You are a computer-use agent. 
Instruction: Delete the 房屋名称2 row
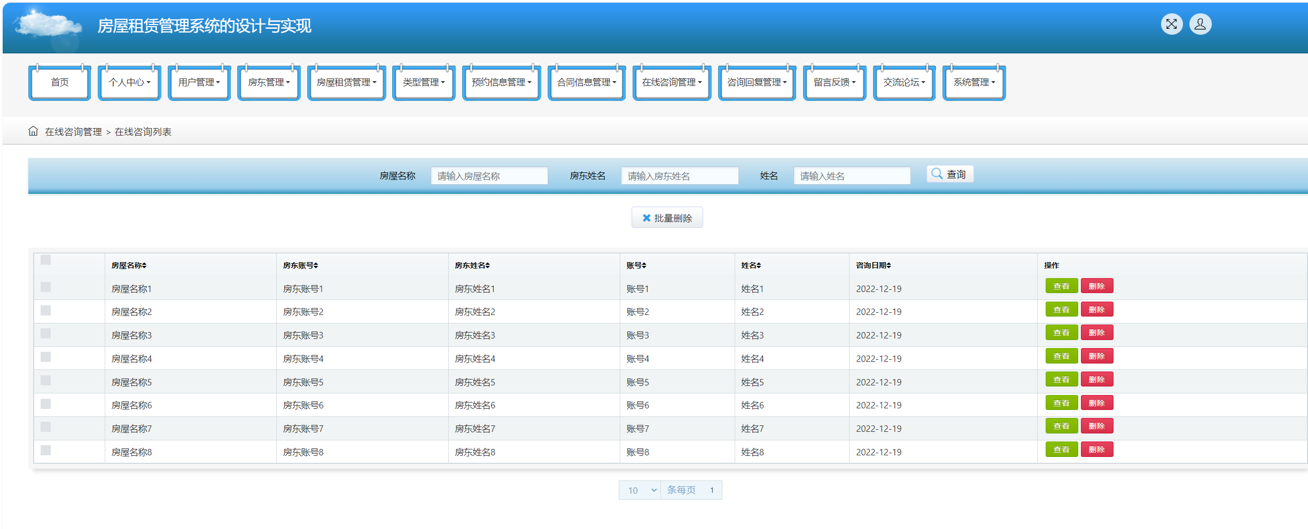(1096, 310)
